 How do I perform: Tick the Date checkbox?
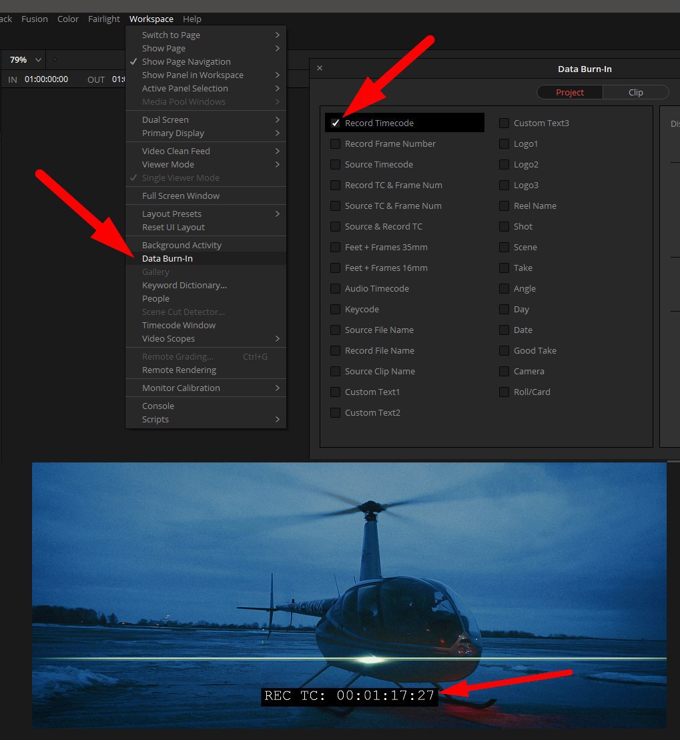[x=504, y=330]
